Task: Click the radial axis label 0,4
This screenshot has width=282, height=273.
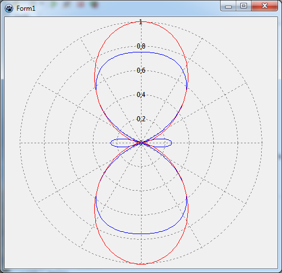Action: pos(141,95)
